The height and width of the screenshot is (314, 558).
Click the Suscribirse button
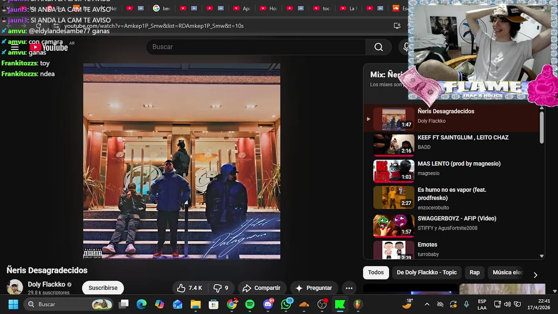coord(103,288)
